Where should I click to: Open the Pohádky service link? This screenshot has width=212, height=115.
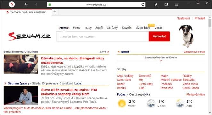166,84
